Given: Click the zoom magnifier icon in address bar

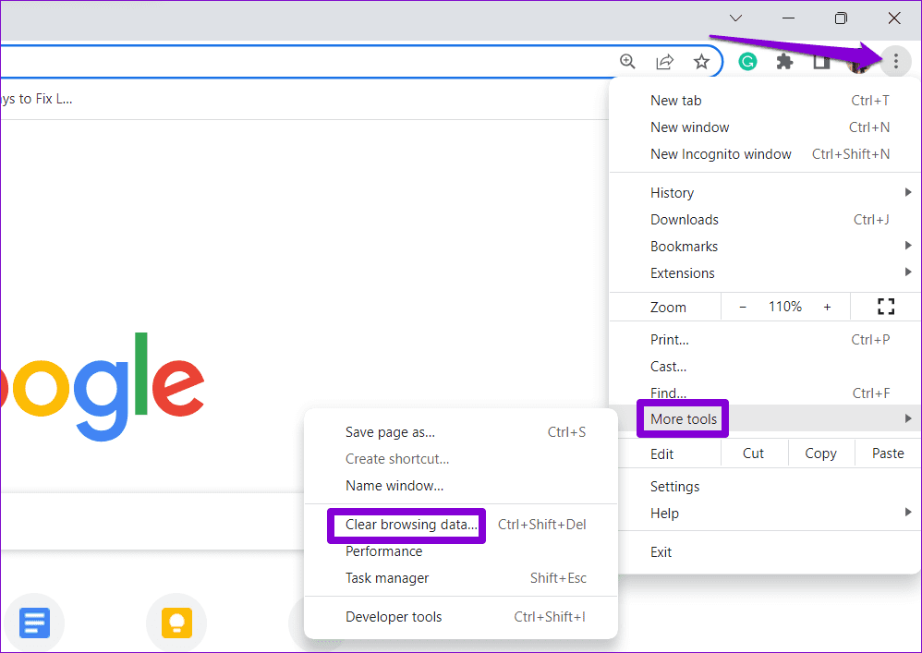Looking at the screenshot, I should 627,61.
